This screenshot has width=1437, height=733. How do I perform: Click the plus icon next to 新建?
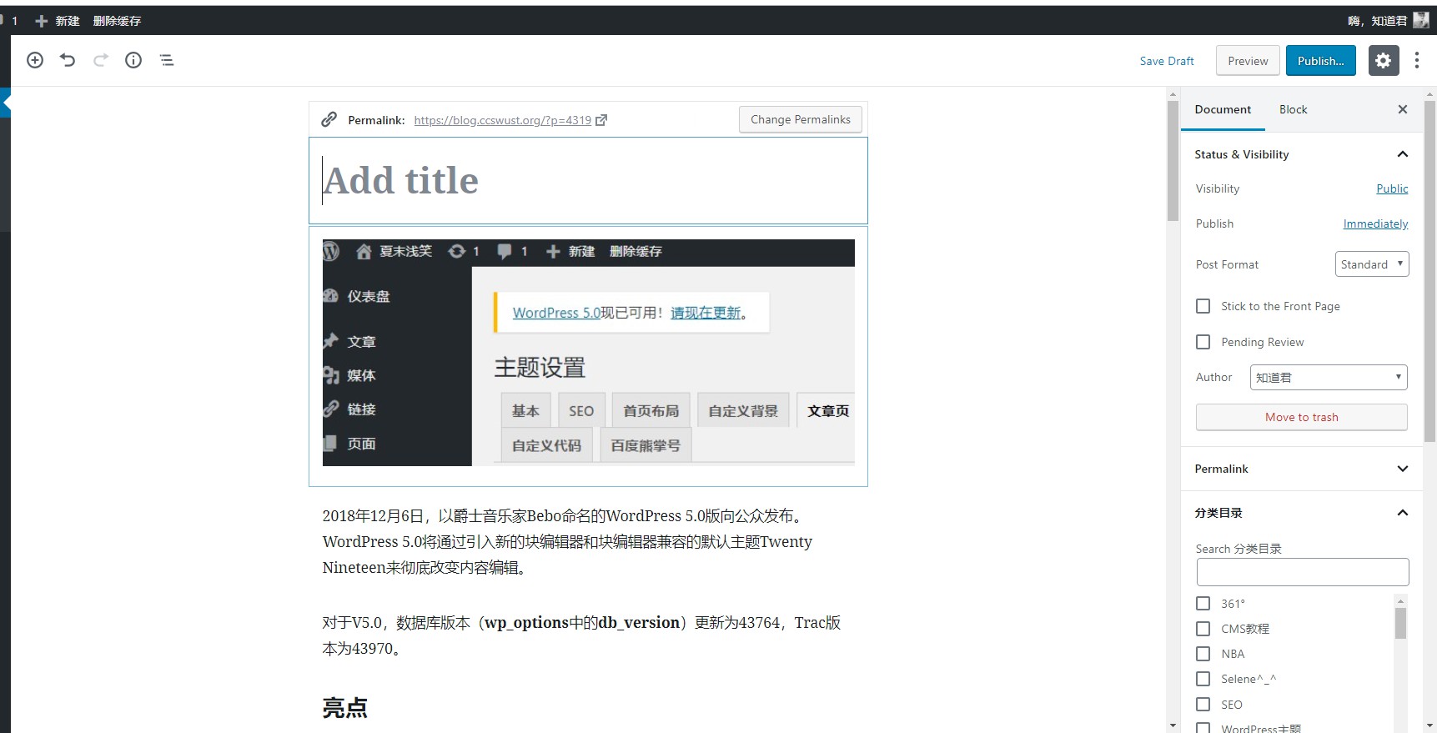click(x=41, y=21)
